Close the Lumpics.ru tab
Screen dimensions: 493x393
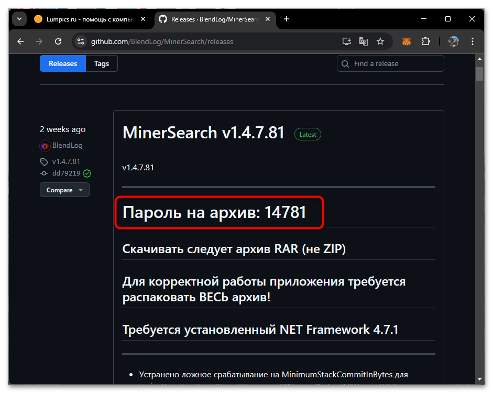tap(143, 19)
